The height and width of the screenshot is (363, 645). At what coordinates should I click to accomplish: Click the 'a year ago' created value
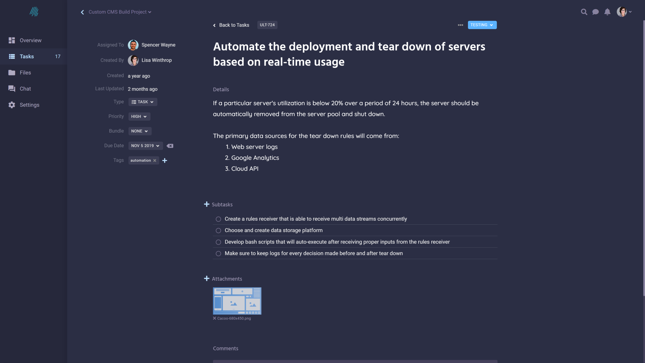(139, 76)
